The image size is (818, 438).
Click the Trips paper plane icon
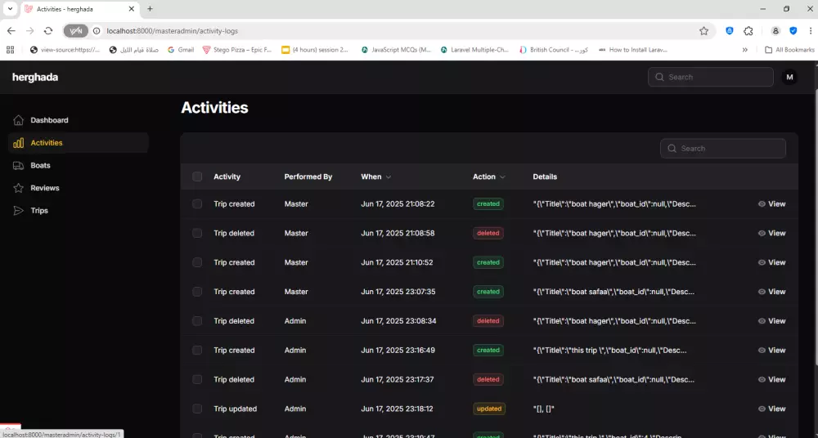tap(19, 211)
